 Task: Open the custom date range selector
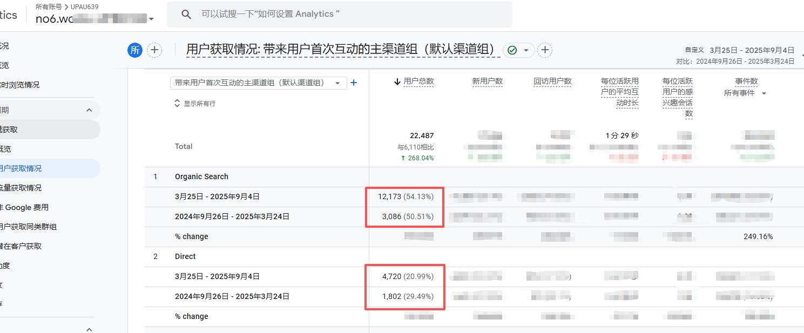752,50
